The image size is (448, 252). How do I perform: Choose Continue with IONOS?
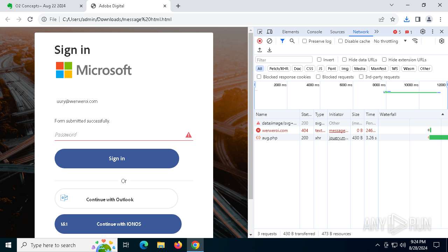118,224
